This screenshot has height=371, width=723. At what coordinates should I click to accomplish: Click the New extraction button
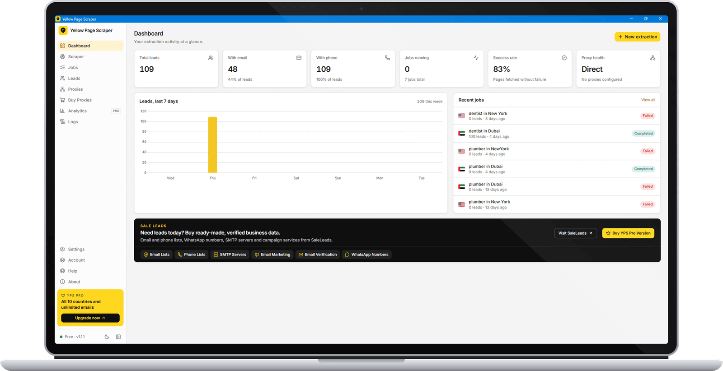[637, 37]
